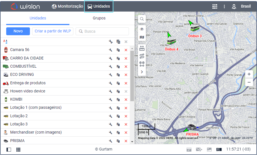Viewport: 257px width, 155px height.
Task: Open properties wrench for Howen video device
Action: point(111,91)
